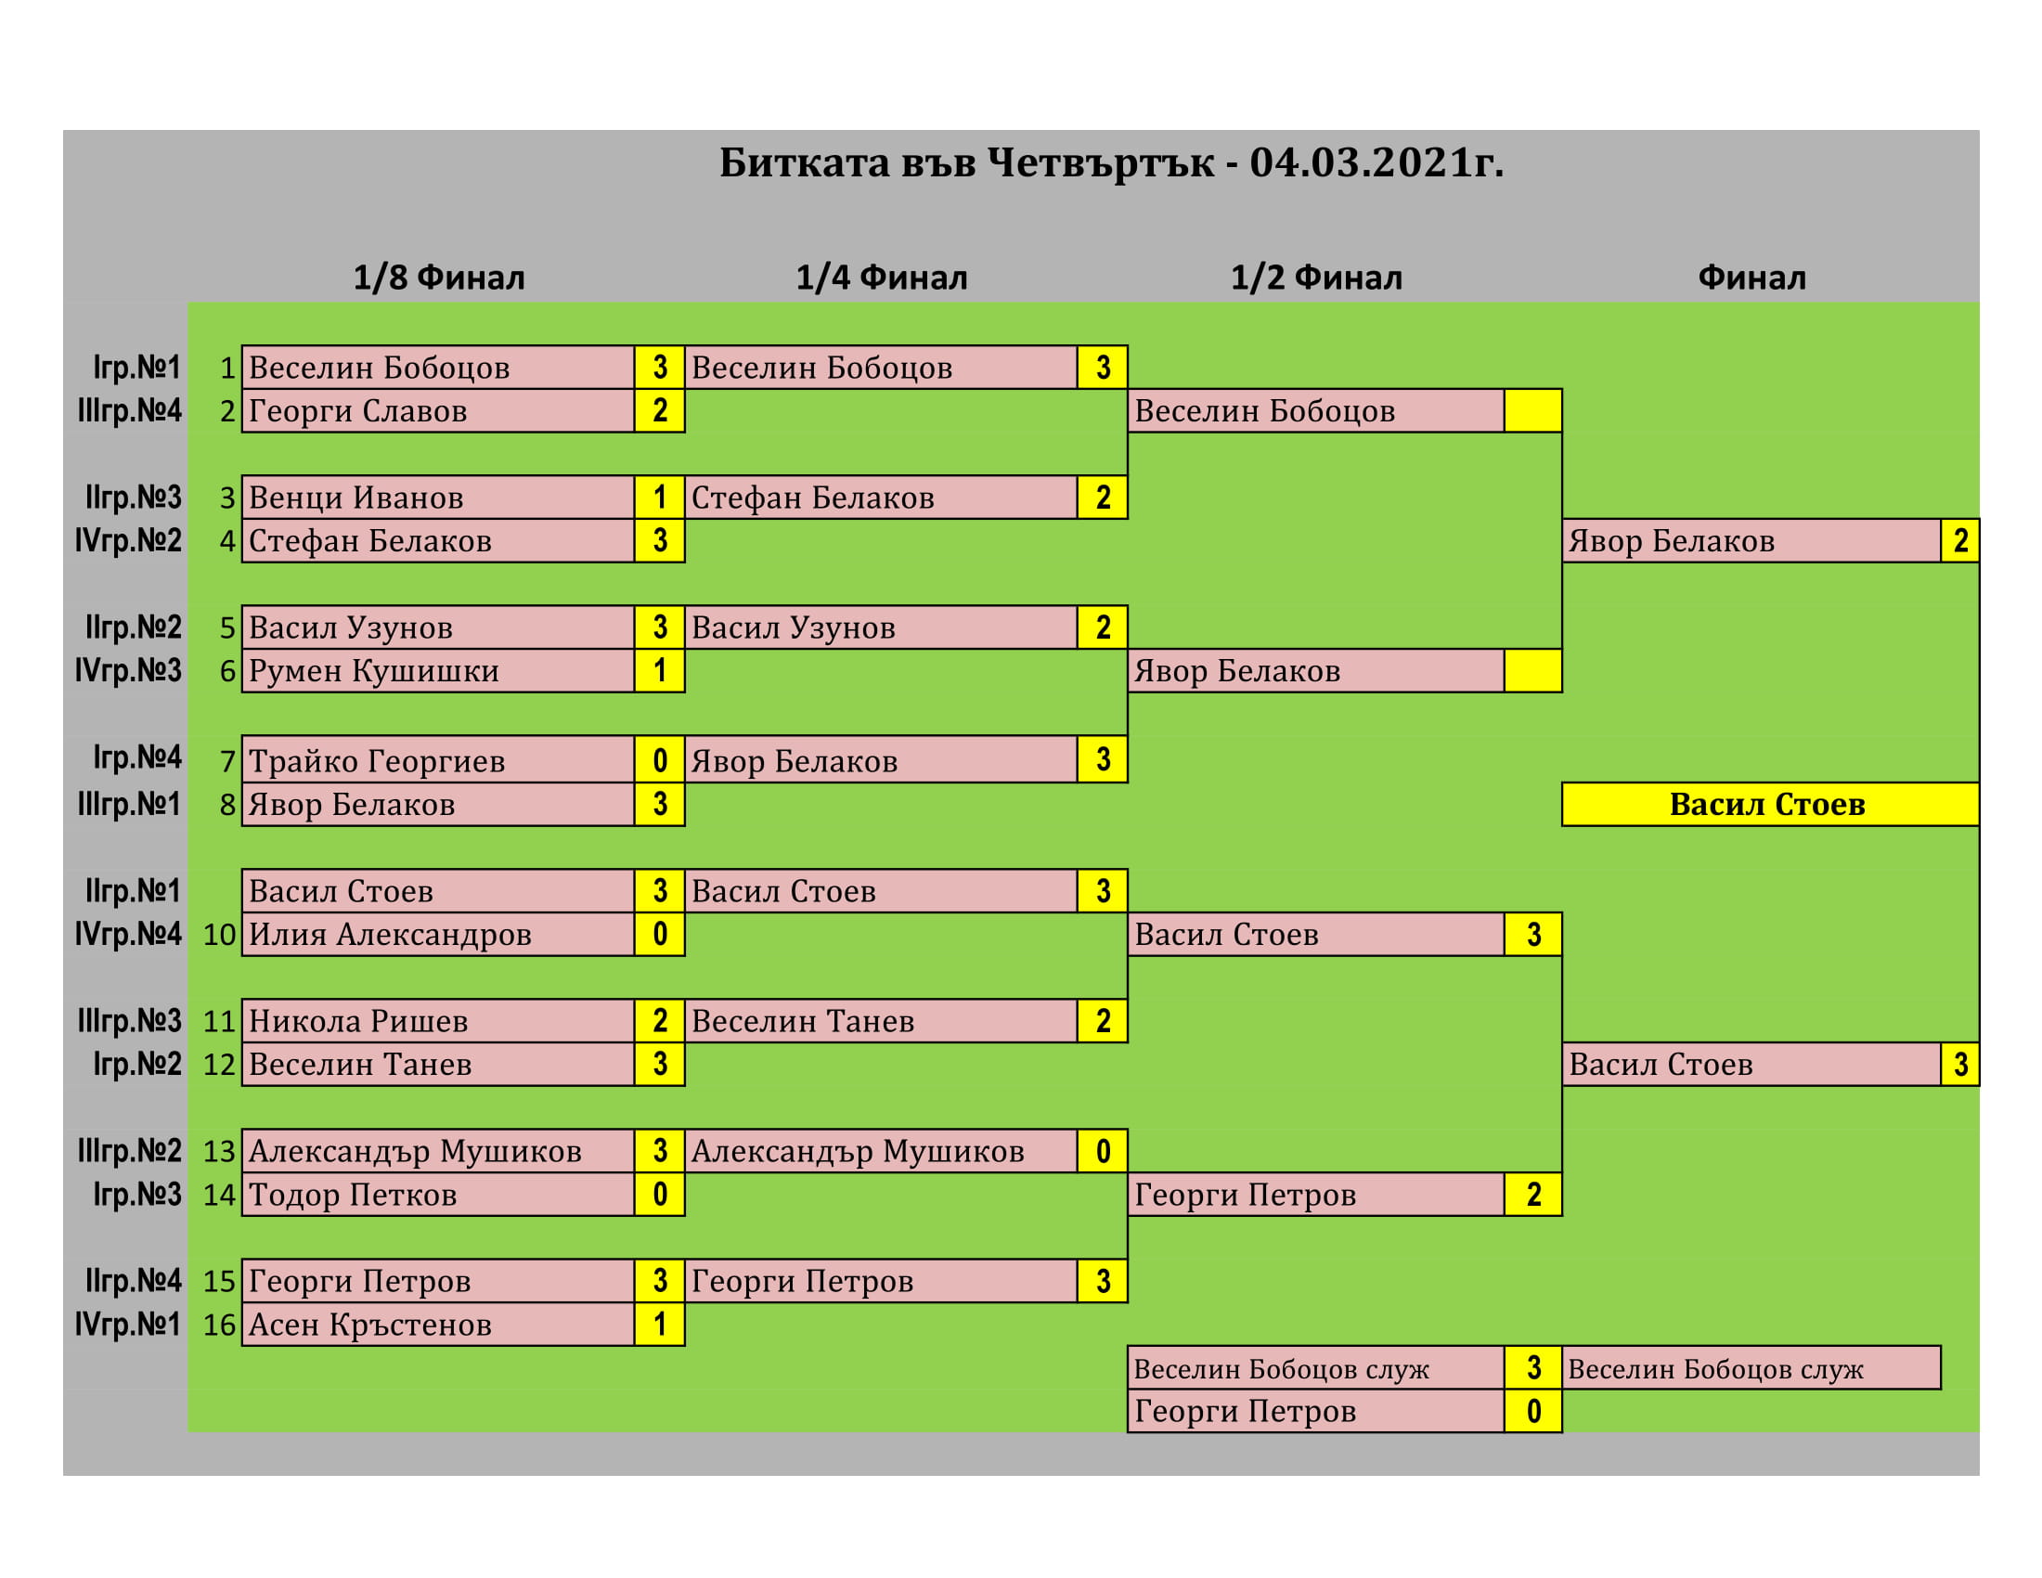Viewport: 2042px width, 1578px height.
Task: Click the 1/2 Финал column header
Action: pos(1315,278)
